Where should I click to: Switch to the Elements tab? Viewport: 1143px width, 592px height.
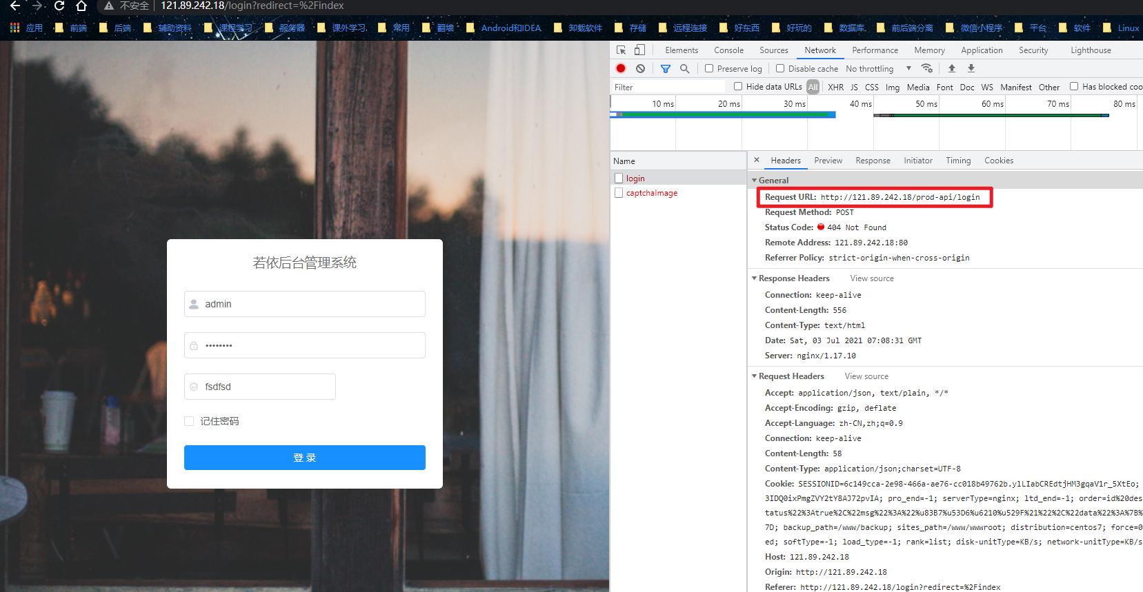682,50
